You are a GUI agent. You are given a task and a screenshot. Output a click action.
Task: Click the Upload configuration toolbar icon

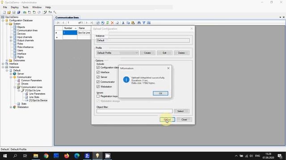coord(34,12)
